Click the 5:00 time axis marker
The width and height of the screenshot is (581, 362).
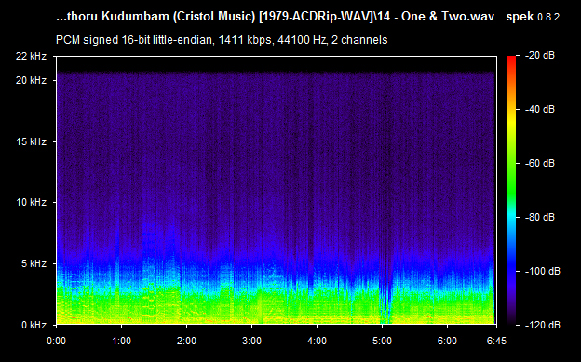(x=382, y=341)
